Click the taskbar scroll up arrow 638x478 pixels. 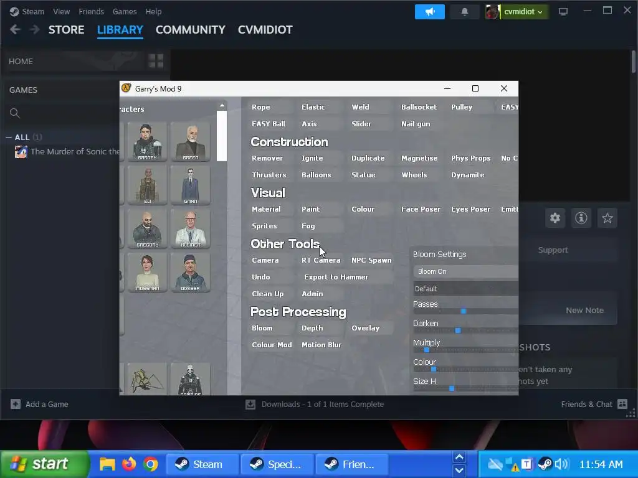tap(459, 457)
